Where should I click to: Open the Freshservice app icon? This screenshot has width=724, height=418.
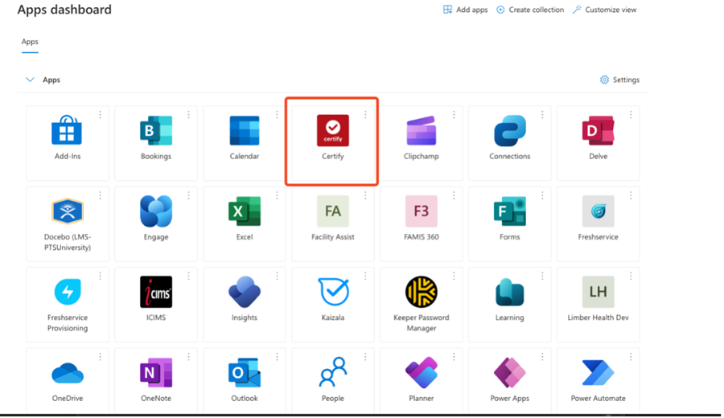point(598,211)
